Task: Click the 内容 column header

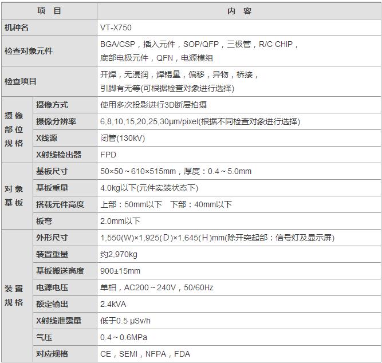Action: (239, 11)
